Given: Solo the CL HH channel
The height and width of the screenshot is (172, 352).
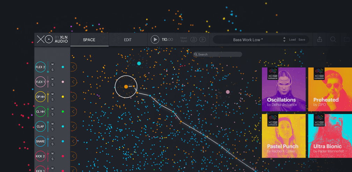Looking at the screenshot, I should 52,114.
